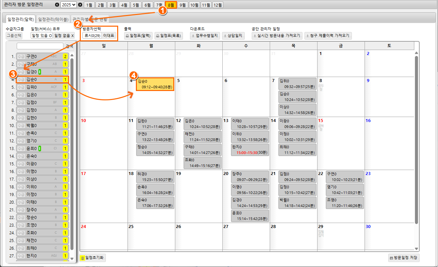The image size is (438, 267).
Task: Toggle the 일정 없음 X filter
Action: (64, 35)
